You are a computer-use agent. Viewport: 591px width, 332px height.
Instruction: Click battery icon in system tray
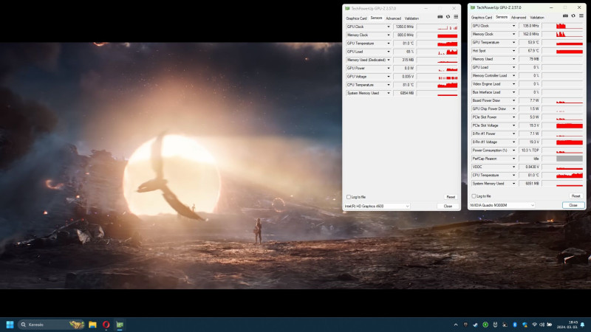(x=549, y=325)
